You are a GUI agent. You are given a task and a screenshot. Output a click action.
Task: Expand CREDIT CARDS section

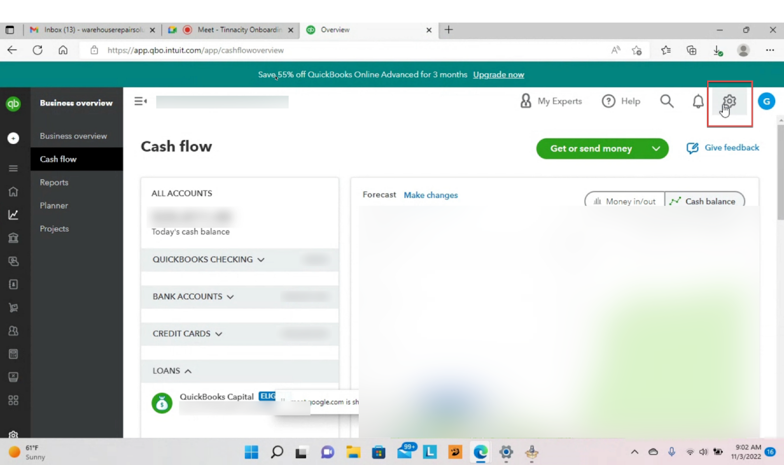click(x=240, y=334)
